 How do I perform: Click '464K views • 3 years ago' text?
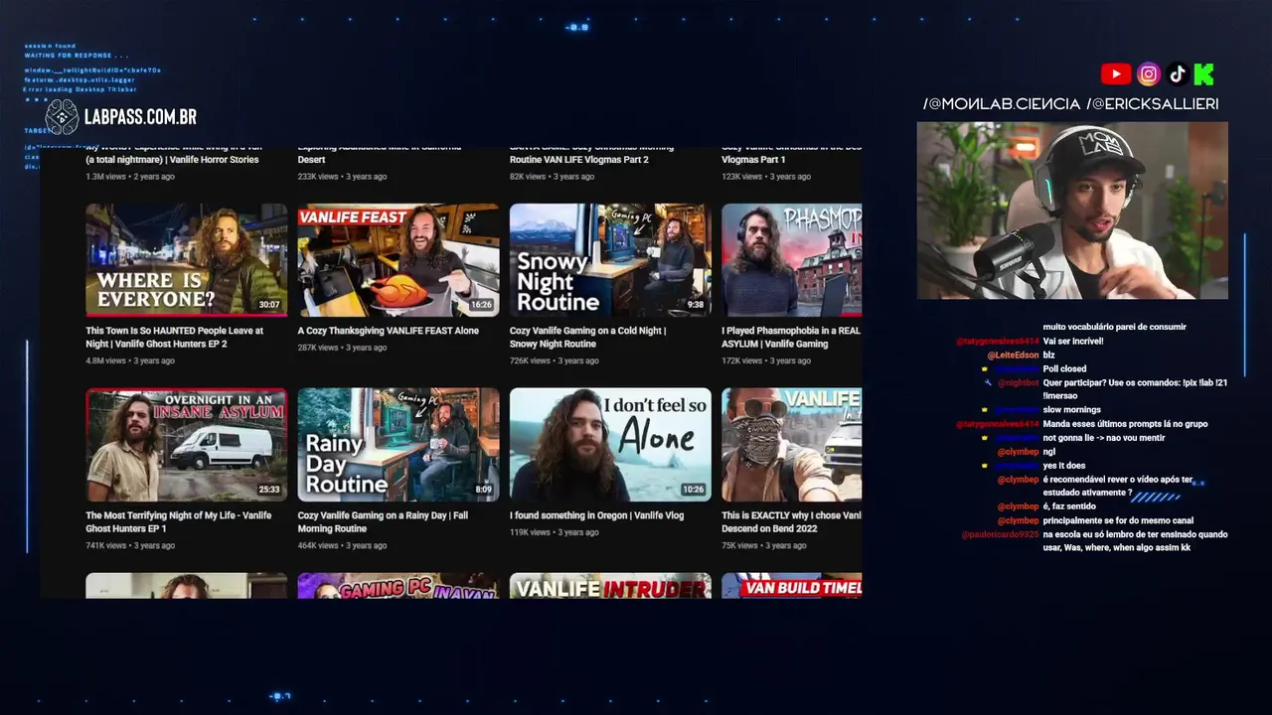point(342,545)
